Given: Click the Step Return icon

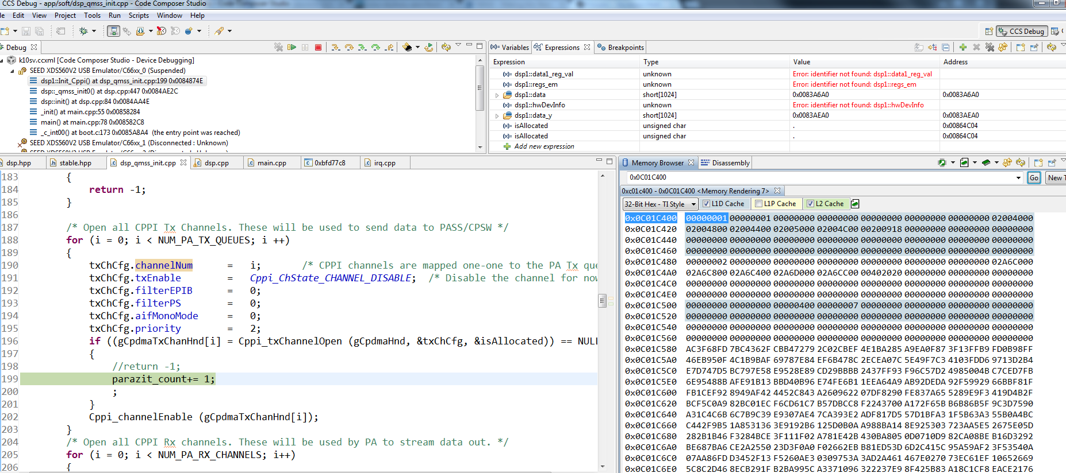Looking at the screenshot, I should [x=389, y=47].
